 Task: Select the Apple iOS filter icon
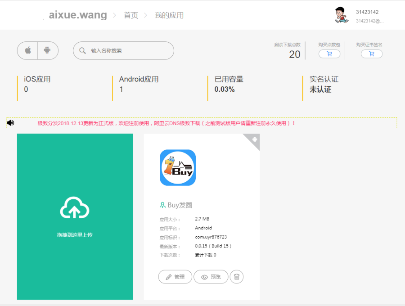pos(27,50)
